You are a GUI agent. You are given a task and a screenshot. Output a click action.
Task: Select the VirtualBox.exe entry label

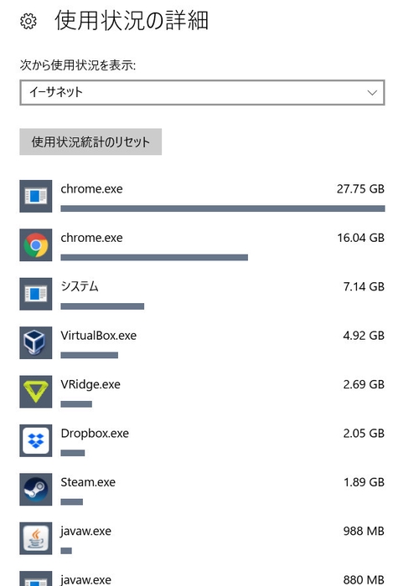(98, 336)
